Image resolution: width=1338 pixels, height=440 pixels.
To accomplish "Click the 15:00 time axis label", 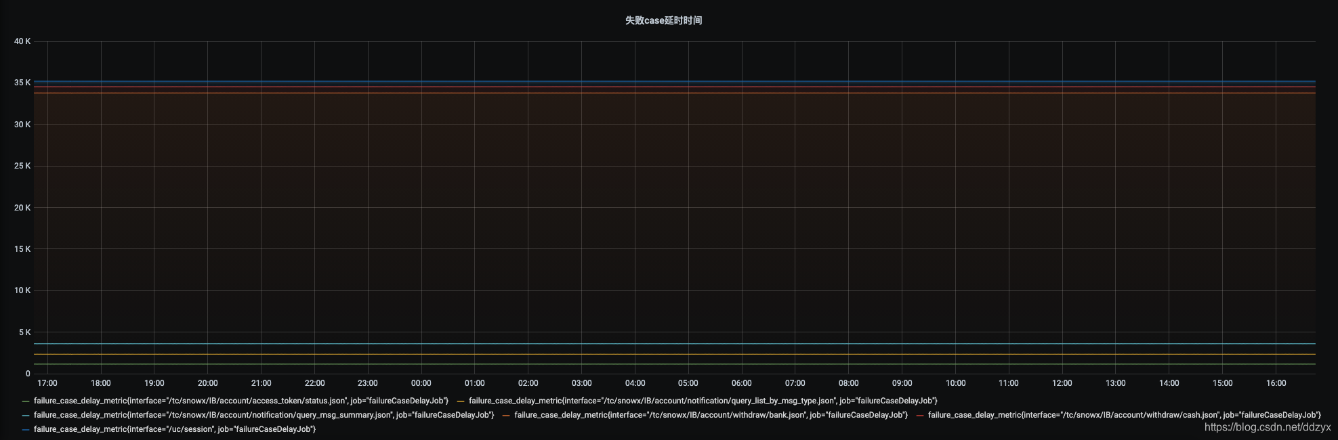I will (x=1222, y=383).
